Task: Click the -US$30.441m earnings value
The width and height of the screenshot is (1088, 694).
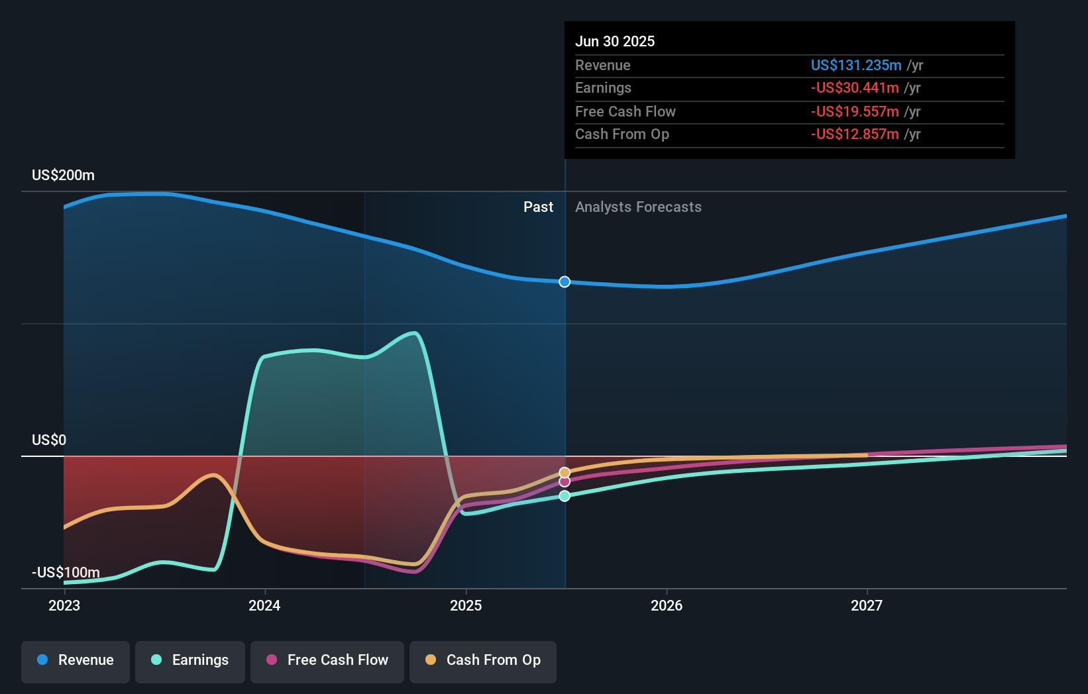Action: click(x=855, y=88)
